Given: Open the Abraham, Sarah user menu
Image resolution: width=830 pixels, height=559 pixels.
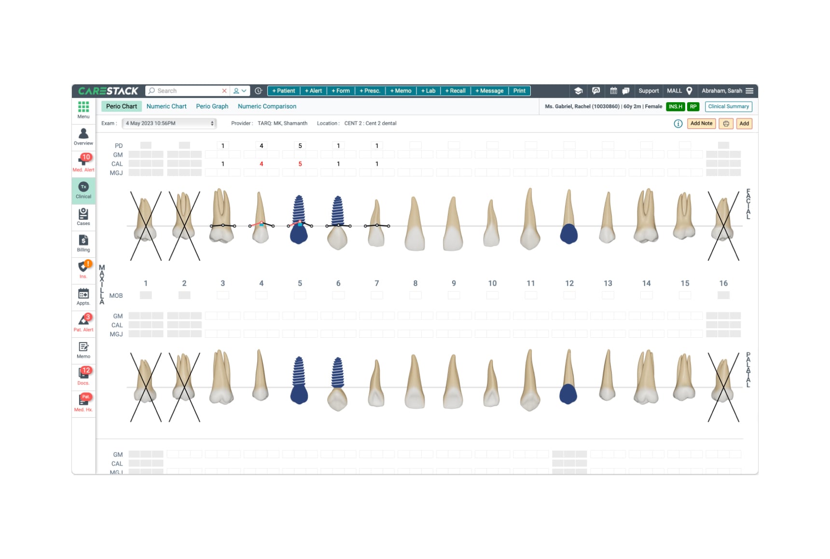Looking at the screenshot, I should coord(727,91).
